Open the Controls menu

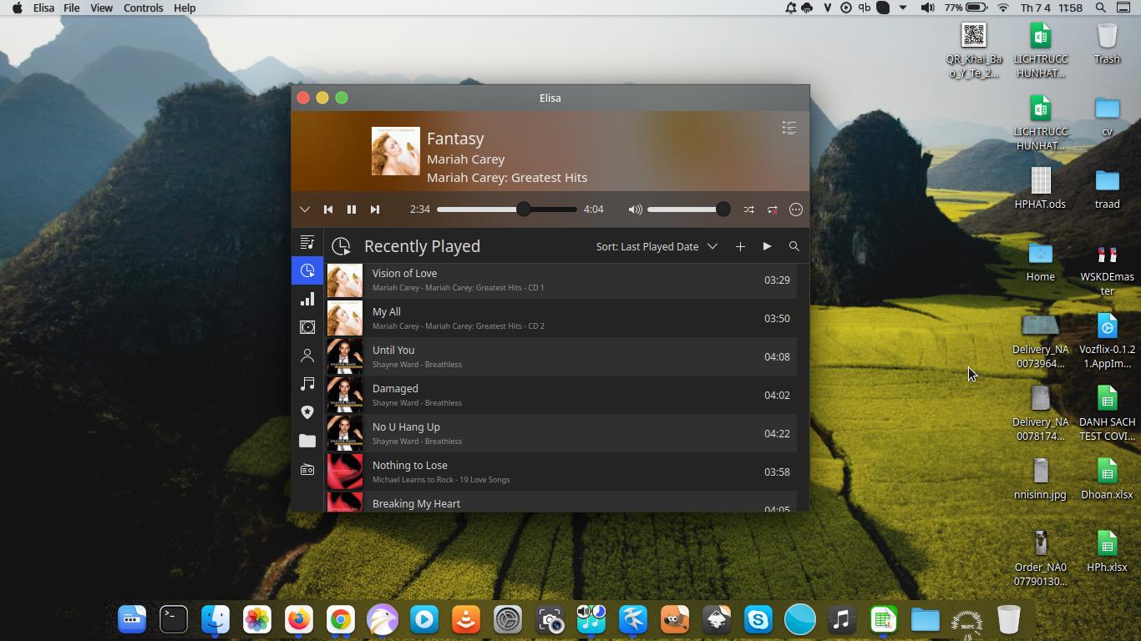(144, 8)
